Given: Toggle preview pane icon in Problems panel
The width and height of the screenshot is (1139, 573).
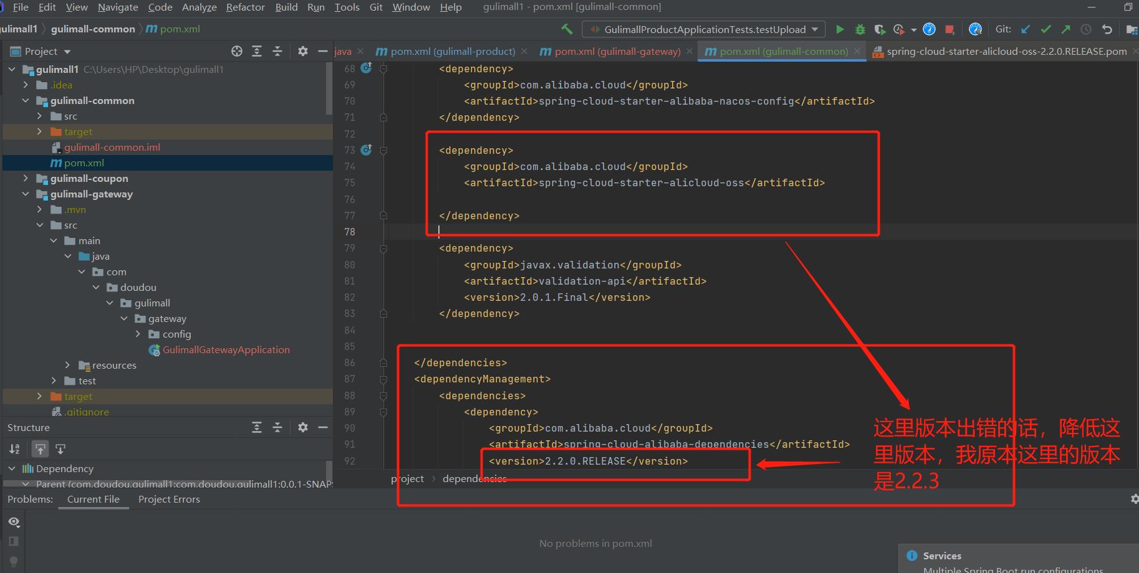Looking at the screenshot, I should pos(14,541).
